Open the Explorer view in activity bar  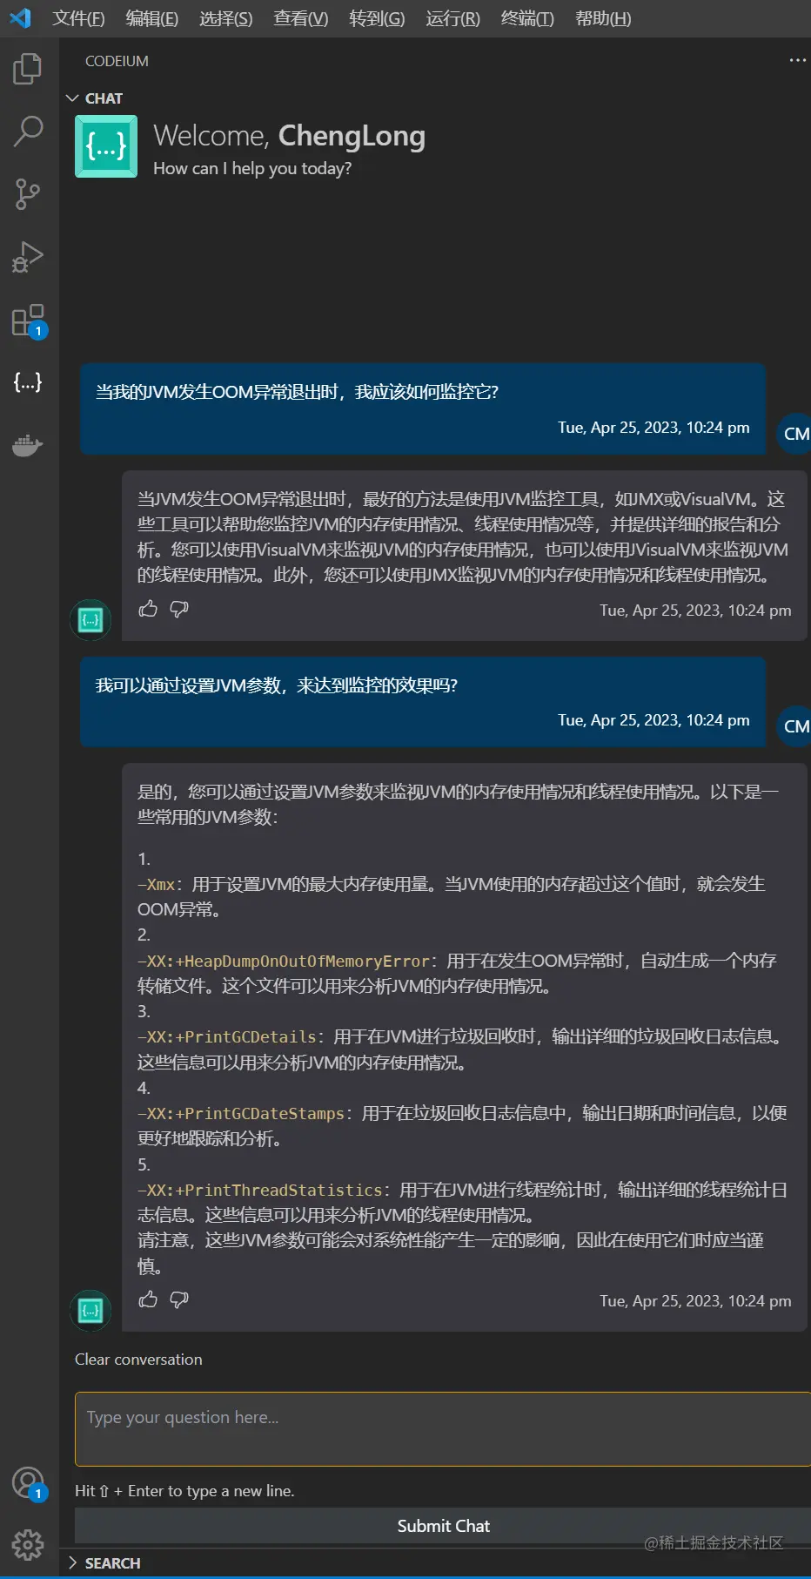tap(28, 69)
